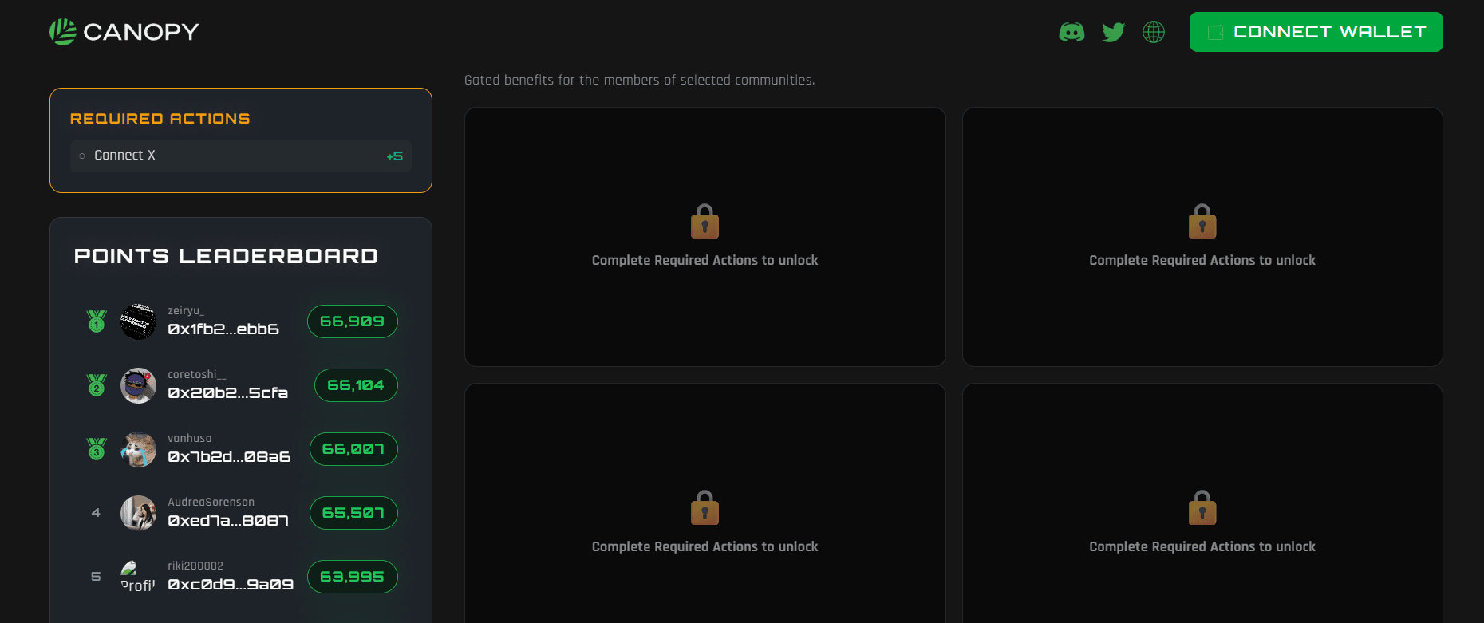Screen dimensions: 1484x623
Task: Open coretoshi_ profile avatar
Action: [138, 385]
